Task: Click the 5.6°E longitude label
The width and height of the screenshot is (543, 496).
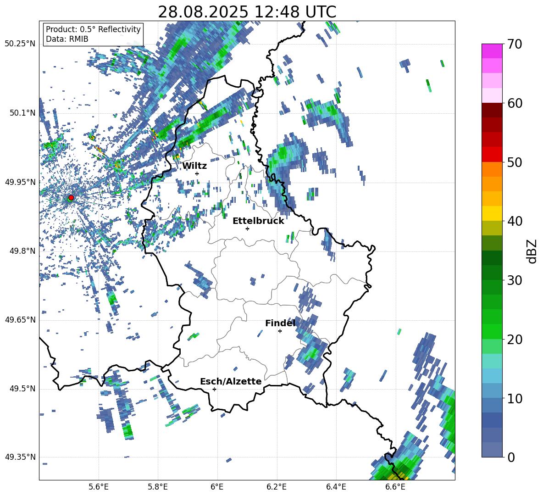Action: pos(99,487)
